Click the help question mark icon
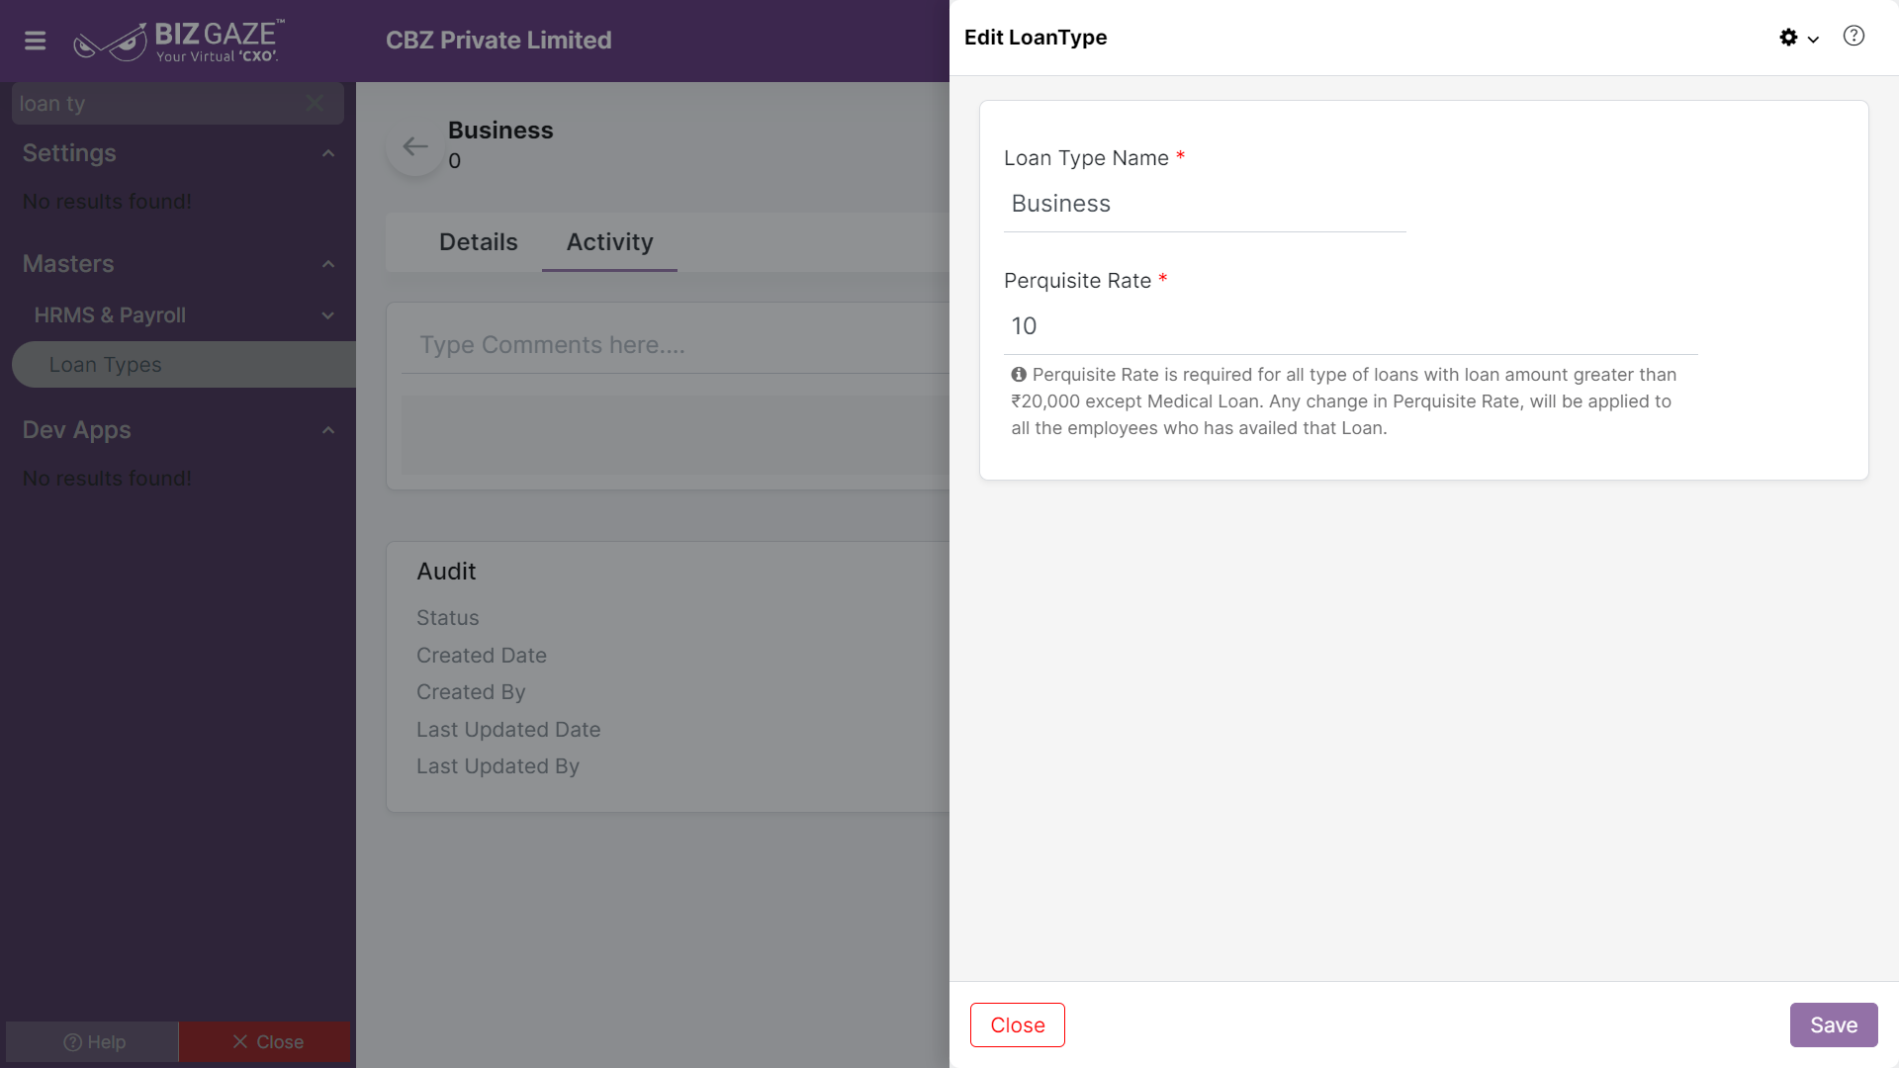The image size is (1899, 1068). 1854,37
